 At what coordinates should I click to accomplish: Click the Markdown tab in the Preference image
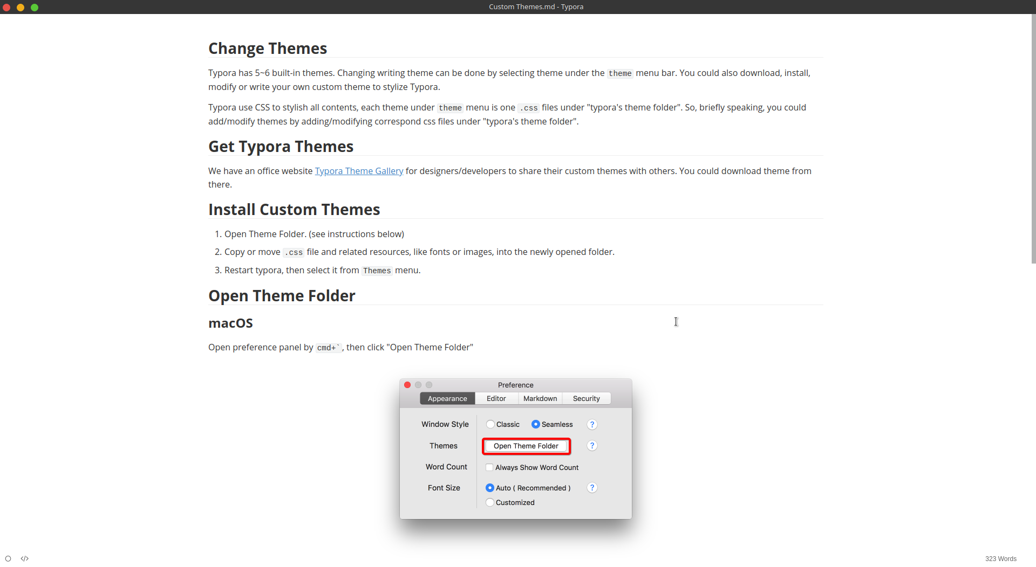click(540, 398)
